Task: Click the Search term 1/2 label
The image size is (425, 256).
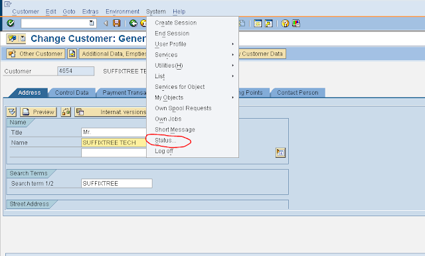Action: click(x=33, y=184)
